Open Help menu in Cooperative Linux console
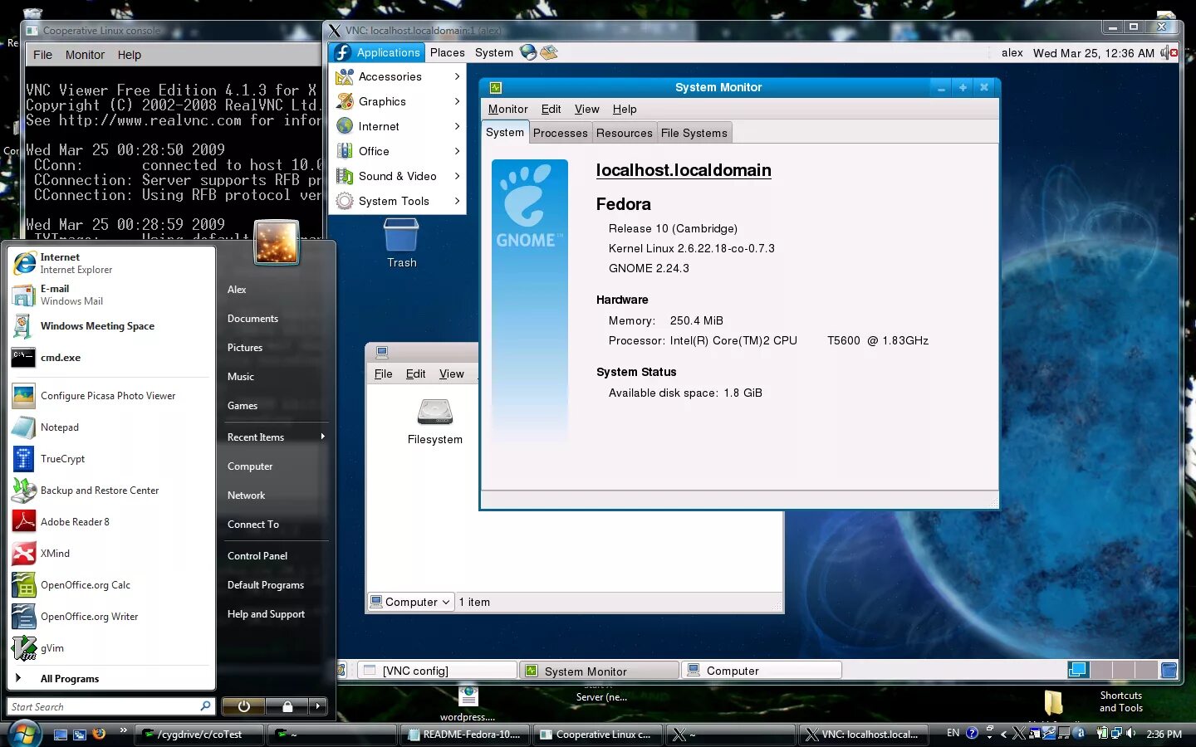Screen dimensions: 1196x747 pyautogui.click(x=129, y=55)
